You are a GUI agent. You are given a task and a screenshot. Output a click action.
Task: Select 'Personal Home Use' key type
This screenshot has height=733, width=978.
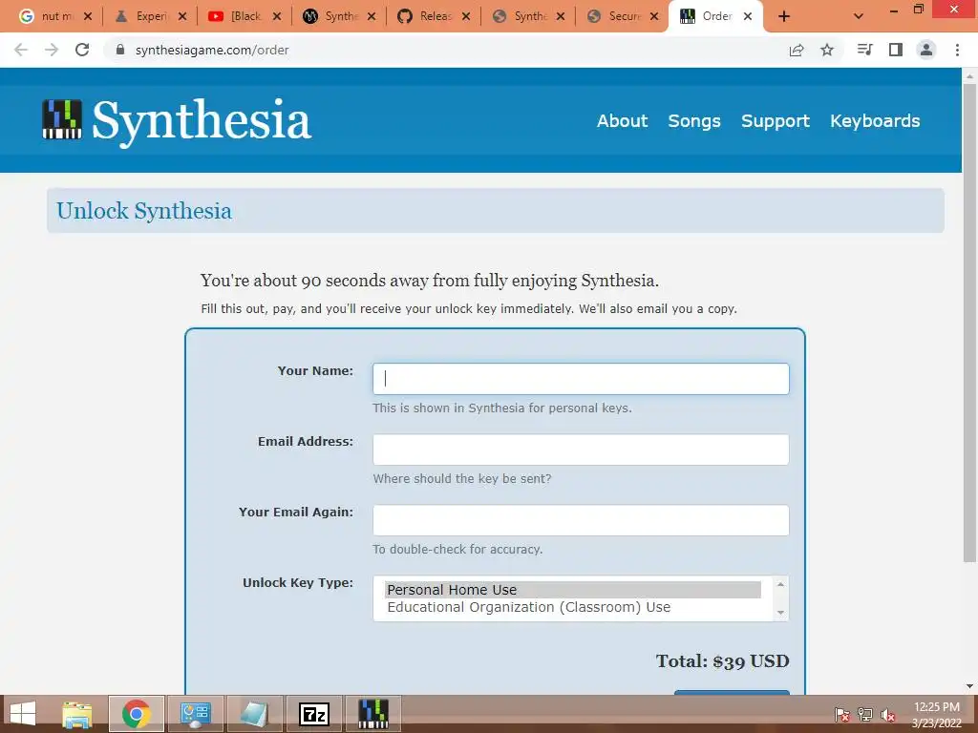point(573,590)
